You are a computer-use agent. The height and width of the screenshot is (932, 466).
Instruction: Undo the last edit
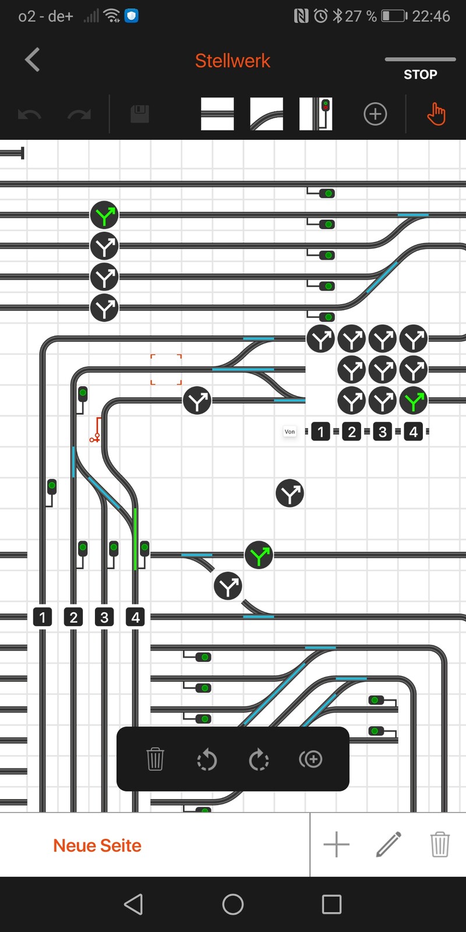click(29, 114)
